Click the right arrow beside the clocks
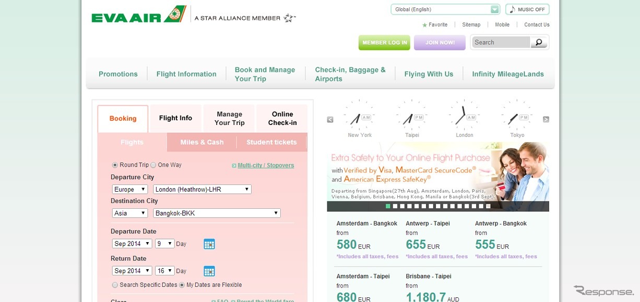 (x=546, y=119)
